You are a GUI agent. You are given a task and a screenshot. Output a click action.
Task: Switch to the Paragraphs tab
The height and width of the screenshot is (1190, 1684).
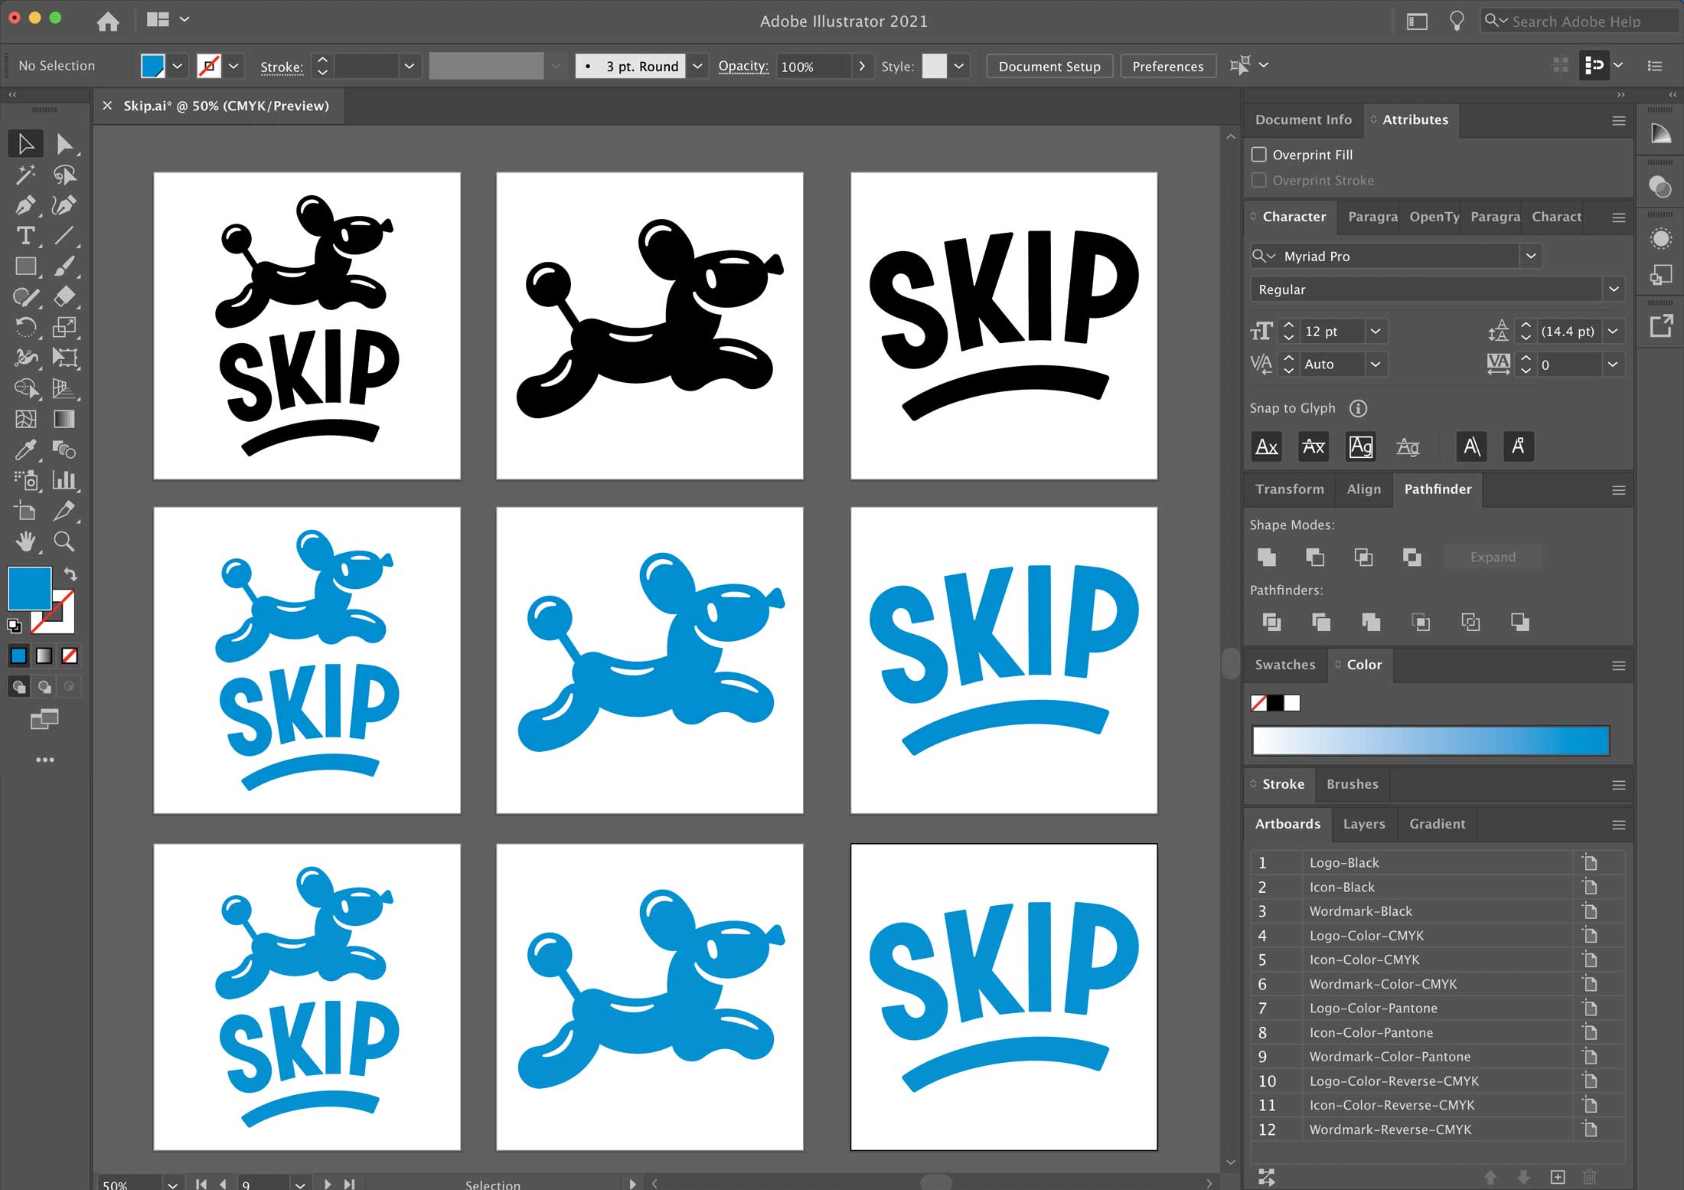click(x=1369, y=217)
